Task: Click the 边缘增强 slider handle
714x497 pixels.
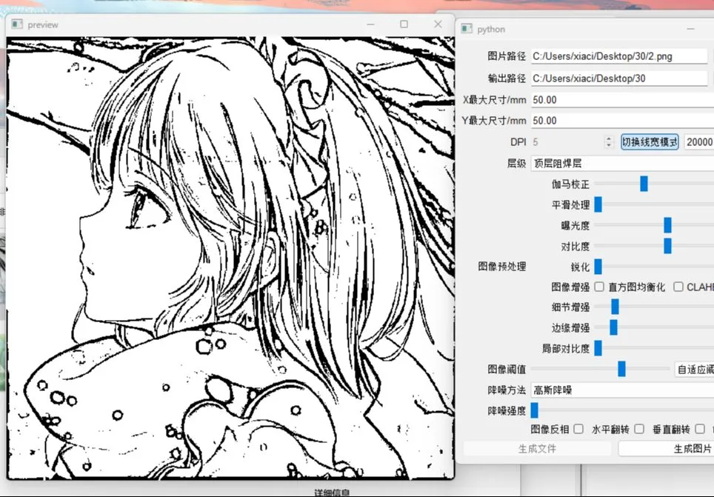Action: (613, 327)
